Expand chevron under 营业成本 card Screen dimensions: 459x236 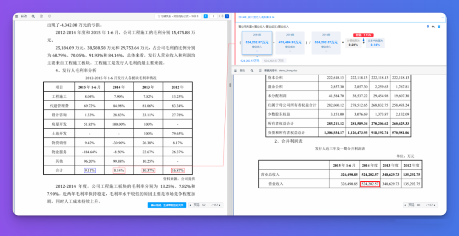coord(290,51)
